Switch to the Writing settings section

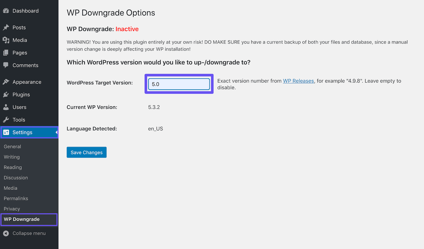pyautogui.click(x=12, y=157)
